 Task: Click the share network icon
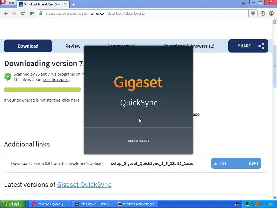(262, 46)
